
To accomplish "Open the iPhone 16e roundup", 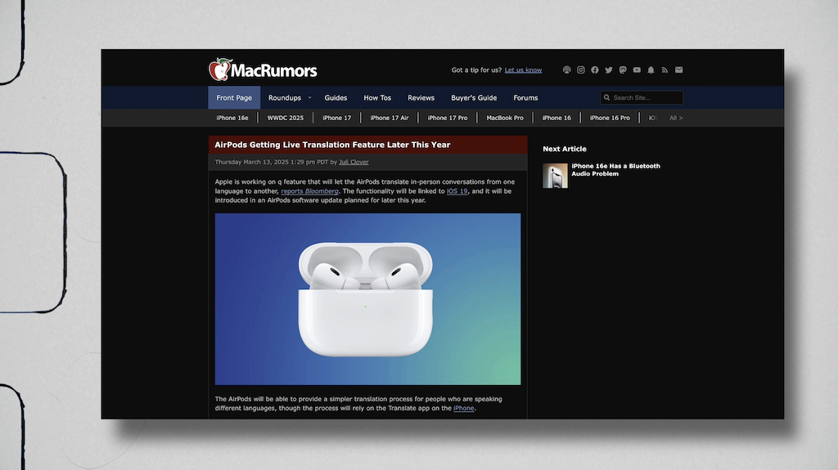I will point(232,118).
